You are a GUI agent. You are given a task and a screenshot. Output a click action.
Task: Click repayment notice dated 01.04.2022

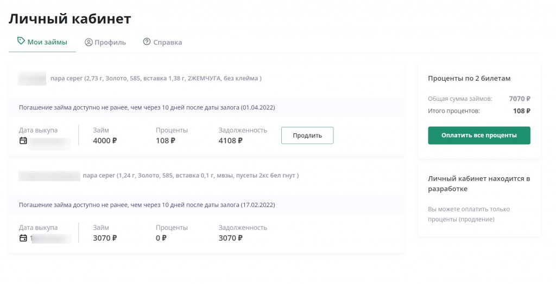click(x=147, y=107)
